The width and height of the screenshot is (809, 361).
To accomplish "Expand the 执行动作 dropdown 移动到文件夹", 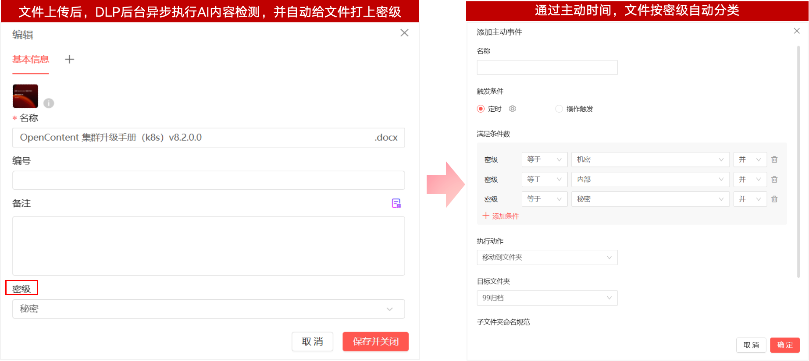I will point(547,258).
